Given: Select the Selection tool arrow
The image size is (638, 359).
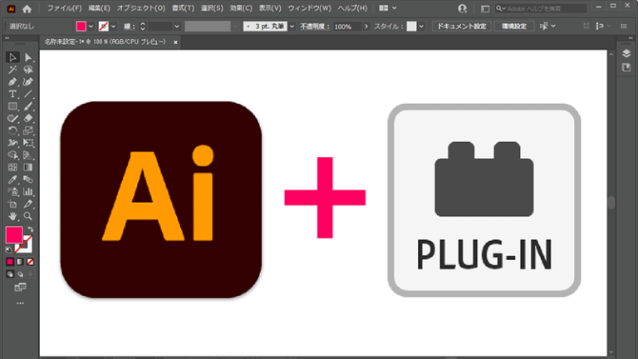Looking at the screenshot, I should (x=12, y=57).
